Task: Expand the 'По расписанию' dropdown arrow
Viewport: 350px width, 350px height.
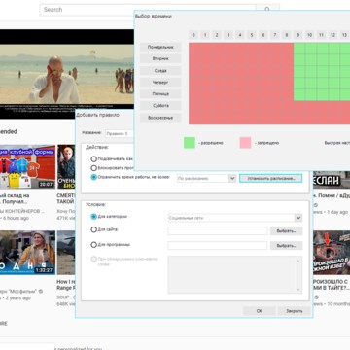Action: coord(232,178)
